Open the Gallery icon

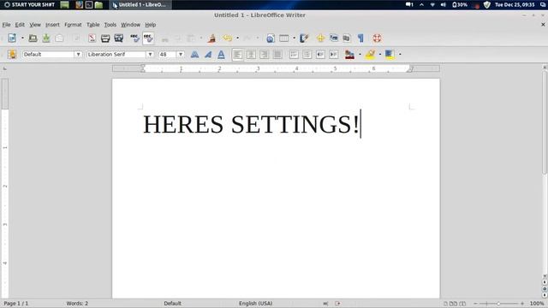[334, 38]
